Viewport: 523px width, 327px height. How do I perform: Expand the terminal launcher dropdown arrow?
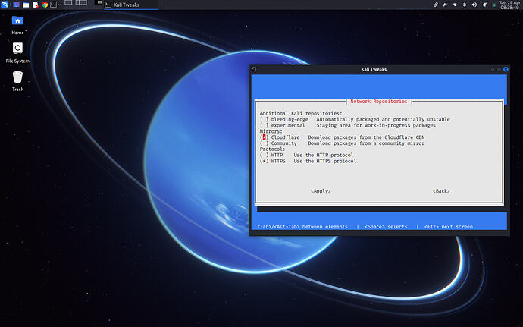[60, 5]
